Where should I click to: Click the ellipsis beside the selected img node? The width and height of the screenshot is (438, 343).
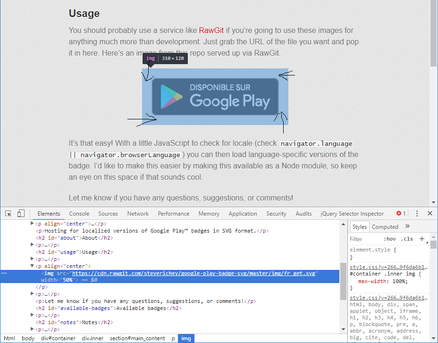(4, 273)
